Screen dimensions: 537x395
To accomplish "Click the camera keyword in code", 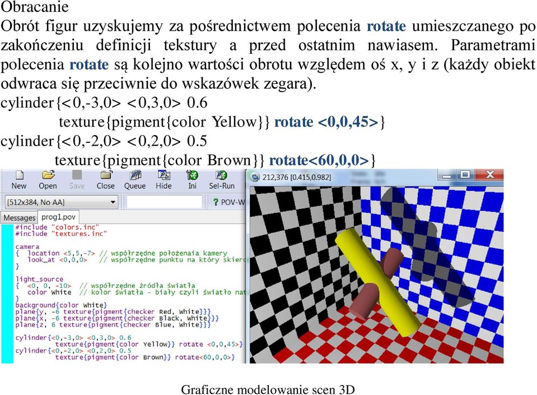I will (x=27, y=247).
